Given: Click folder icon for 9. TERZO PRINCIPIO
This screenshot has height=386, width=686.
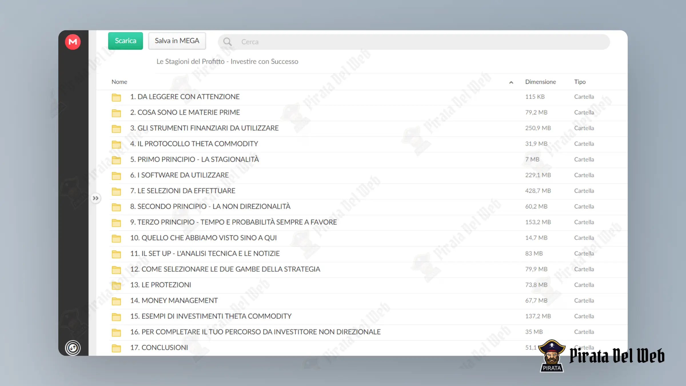Looking at the screenshot, I should pos(116,223).
